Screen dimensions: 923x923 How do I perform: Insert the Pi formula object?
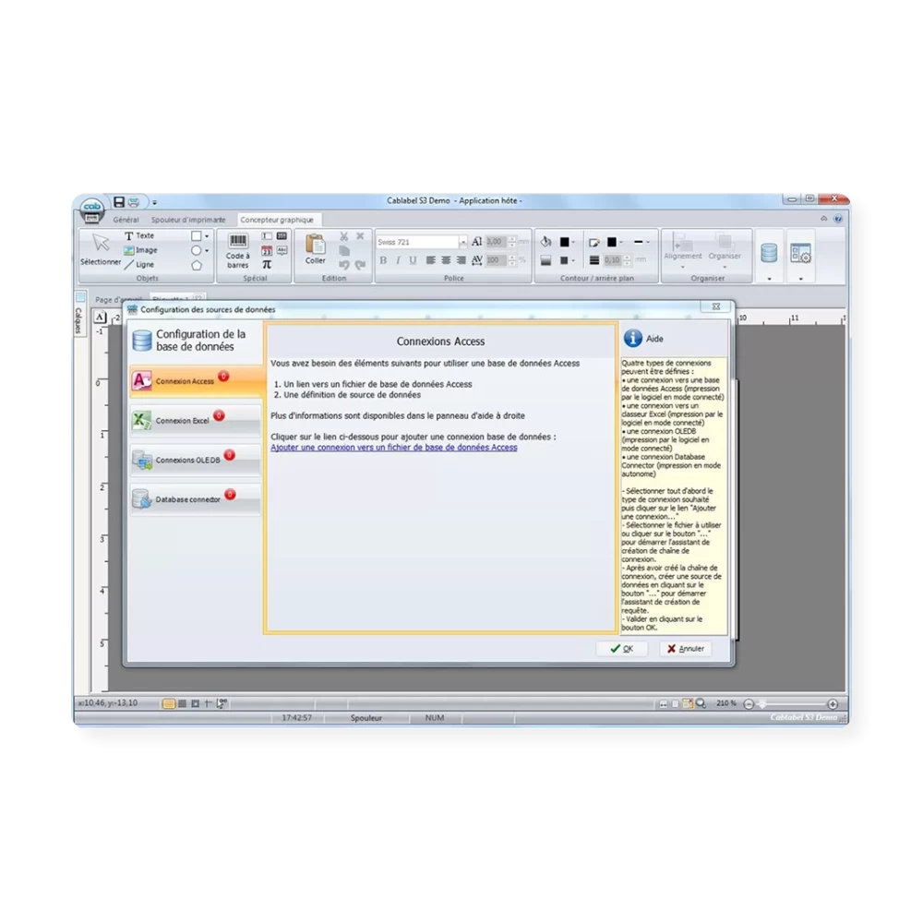(267, 264)
